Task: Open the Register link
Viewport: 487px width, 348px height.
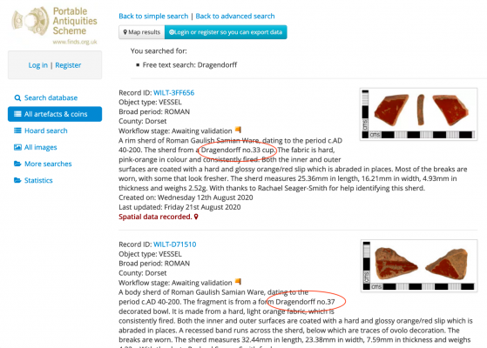Action: [x=68, y=65]
